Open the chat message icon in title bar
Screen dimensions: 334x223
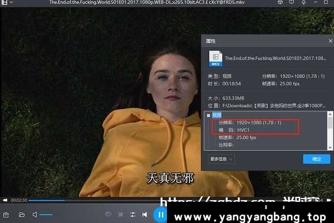[x=292, y=2]
